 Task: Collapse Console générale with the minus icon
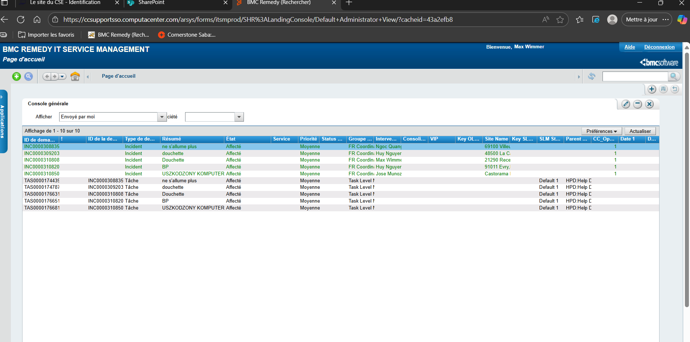pos(638,104)
